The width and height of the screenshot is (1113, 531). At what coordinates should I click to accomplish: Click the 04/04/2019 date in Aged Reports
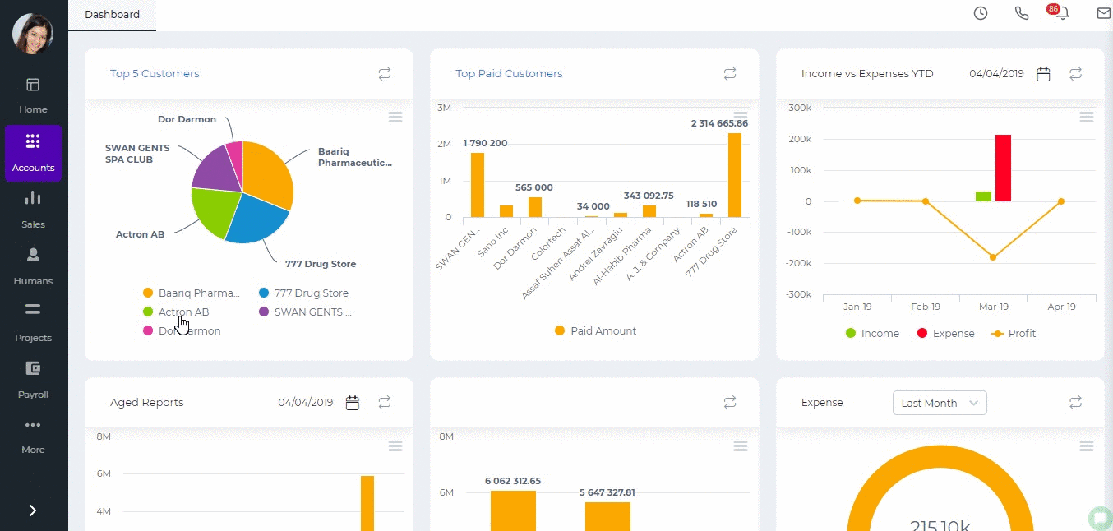[305, 403]
